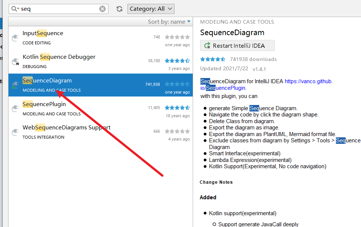Click the rating stars in details panel
Image resolution: width=361 pixels, height=227 pixels.
(x=213, y=59)
